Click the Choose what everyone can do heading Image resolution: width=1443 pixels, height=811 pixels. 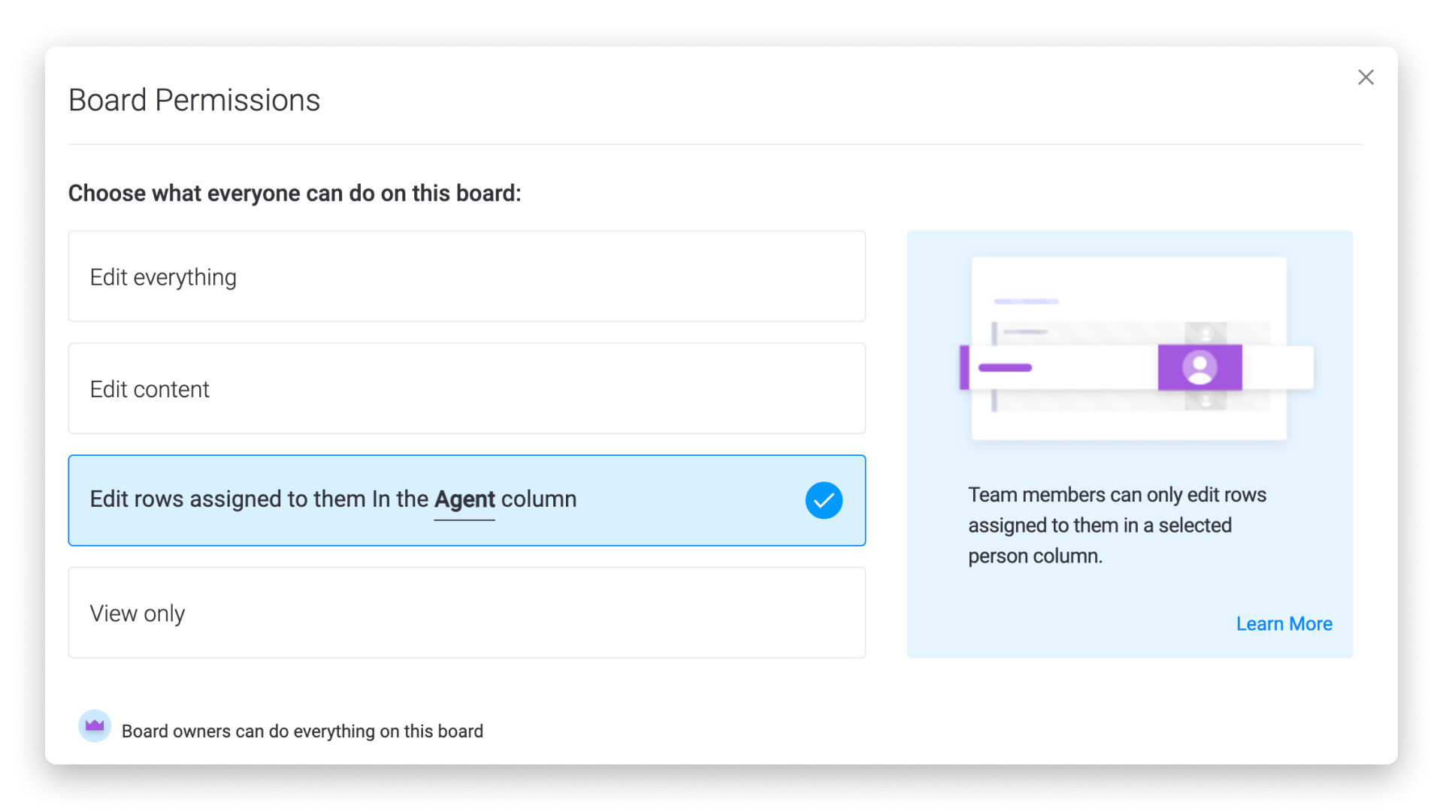click(295, 194)
